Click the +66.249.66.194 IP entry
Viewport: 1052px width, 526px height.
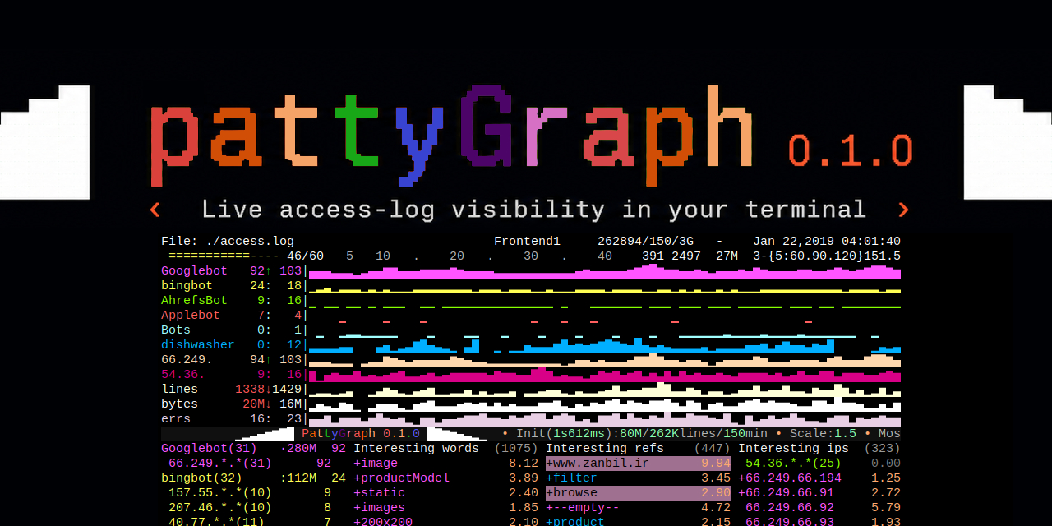790,478
